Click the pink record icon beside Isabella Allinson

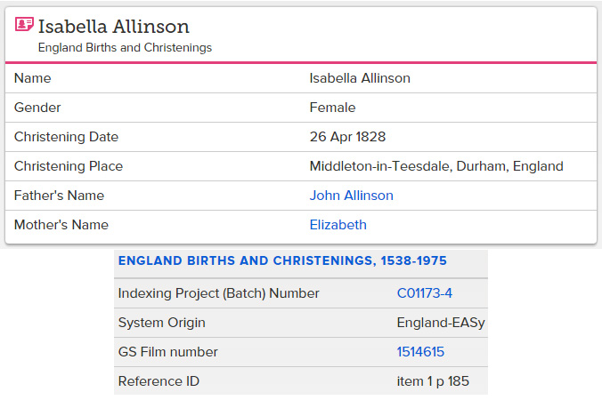coord(24,24)
